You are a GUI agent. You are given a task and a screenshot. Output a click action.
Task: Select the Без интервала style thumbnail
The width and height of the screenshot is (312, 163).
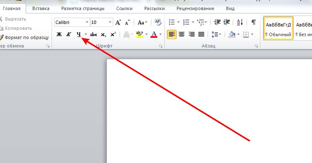pos(303,28)
